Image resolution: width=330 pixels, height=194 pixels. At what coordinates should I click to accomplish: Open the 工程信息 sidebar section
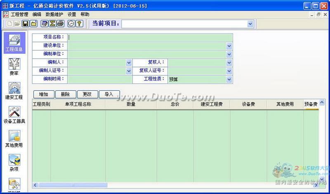(14, 43)
